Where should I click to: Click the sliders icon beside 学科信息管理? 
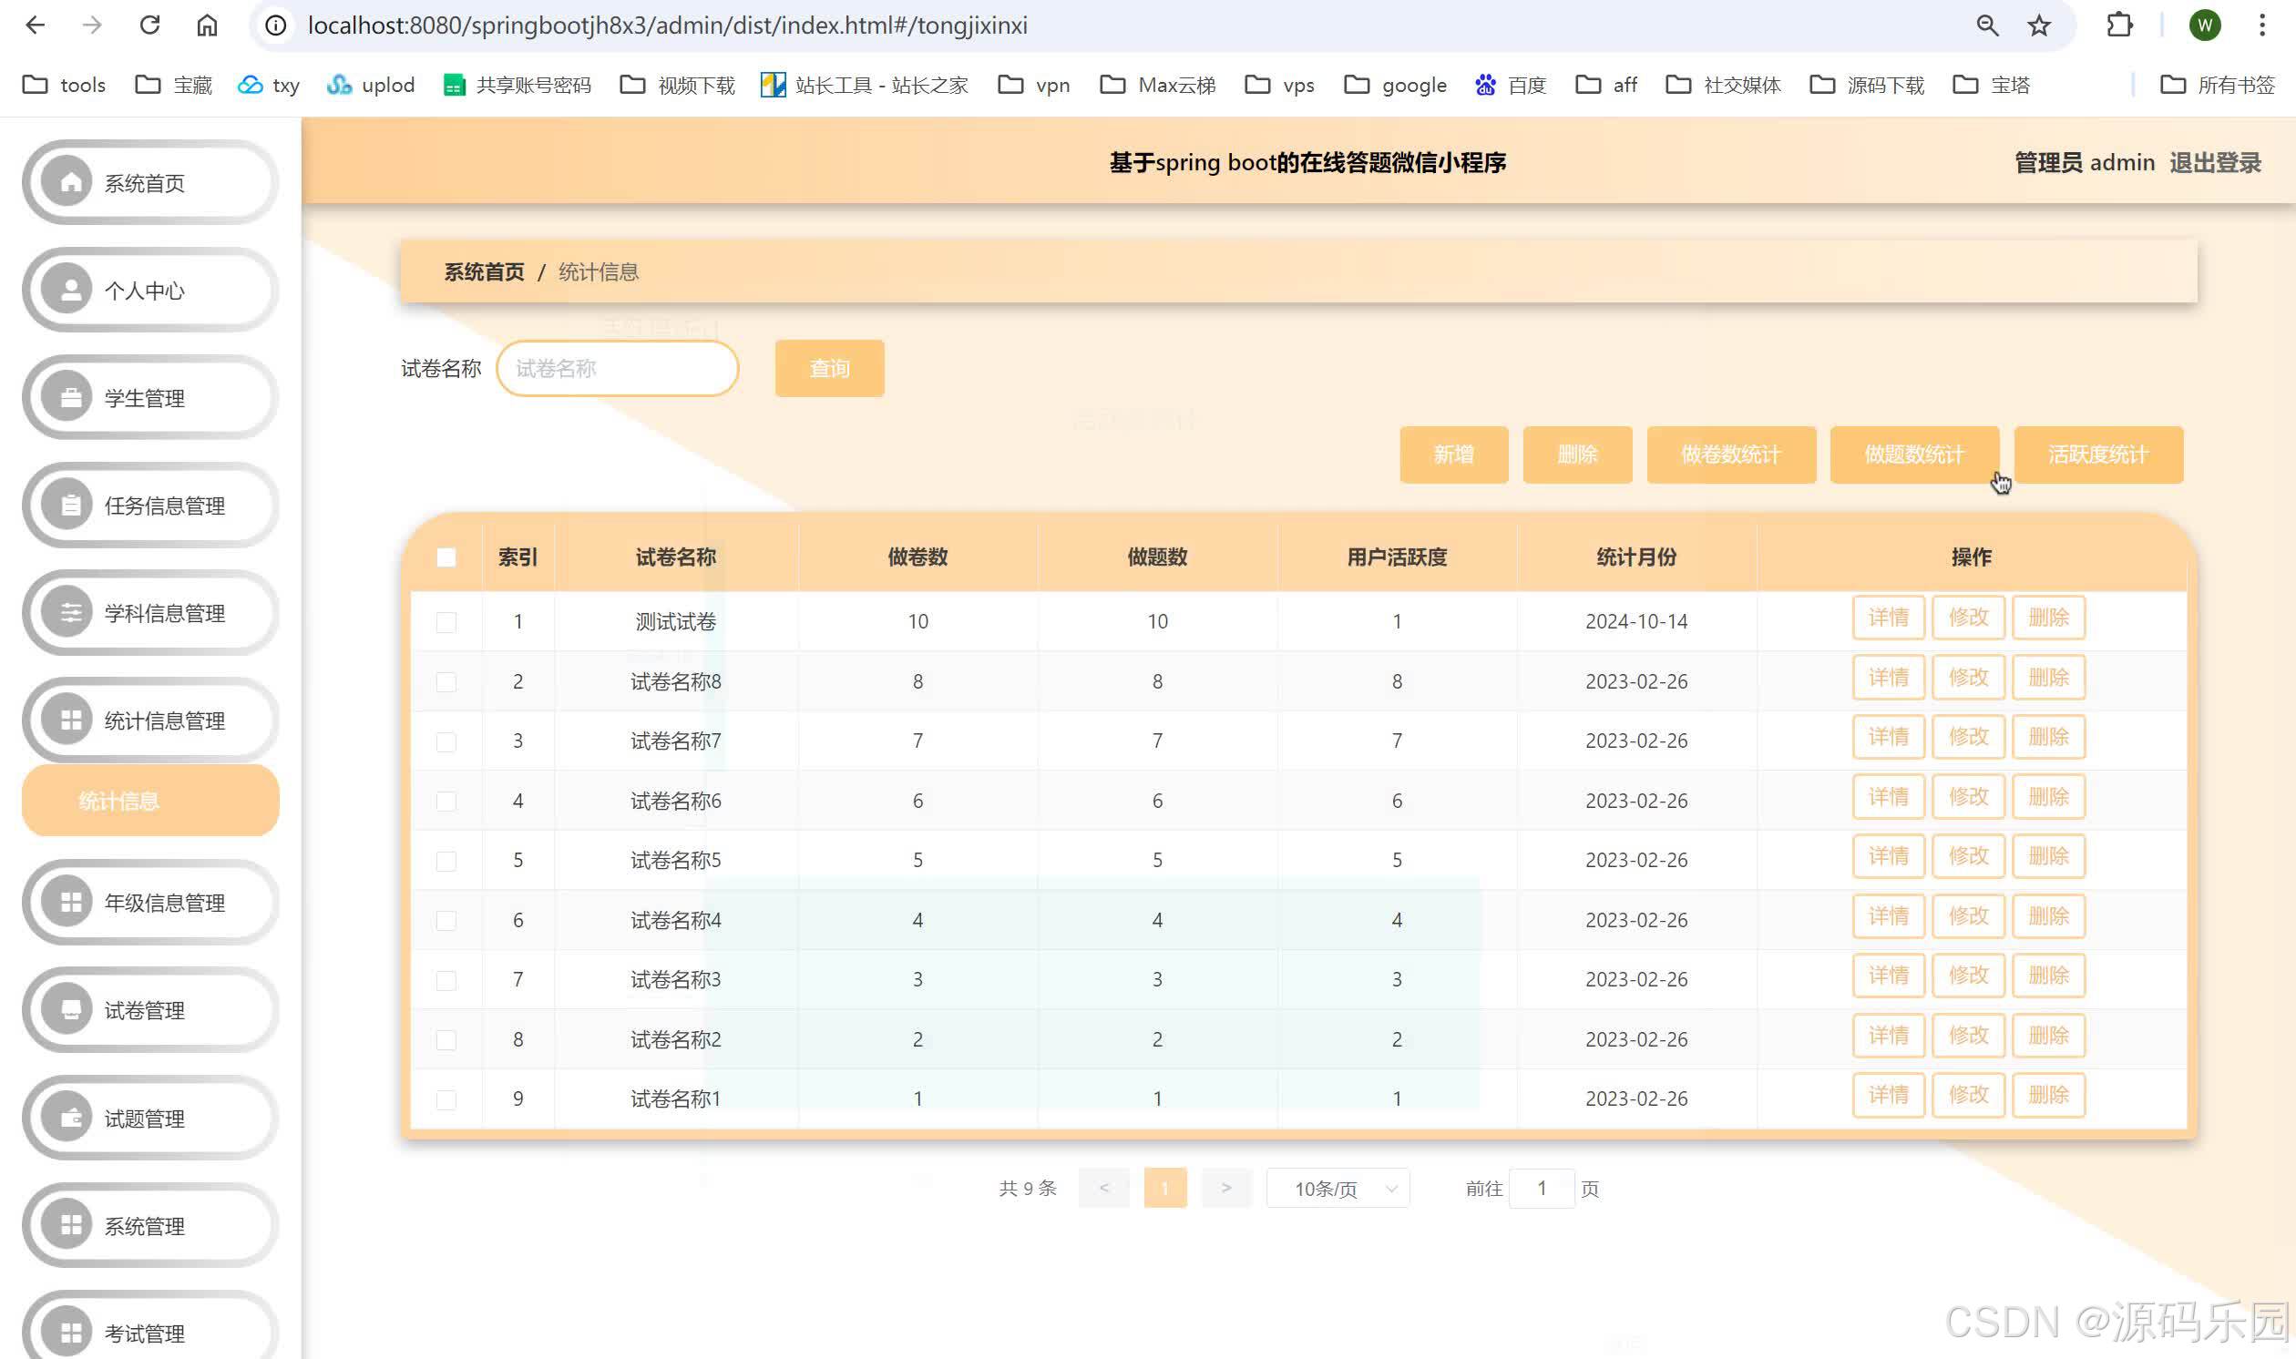click(70, 613)
